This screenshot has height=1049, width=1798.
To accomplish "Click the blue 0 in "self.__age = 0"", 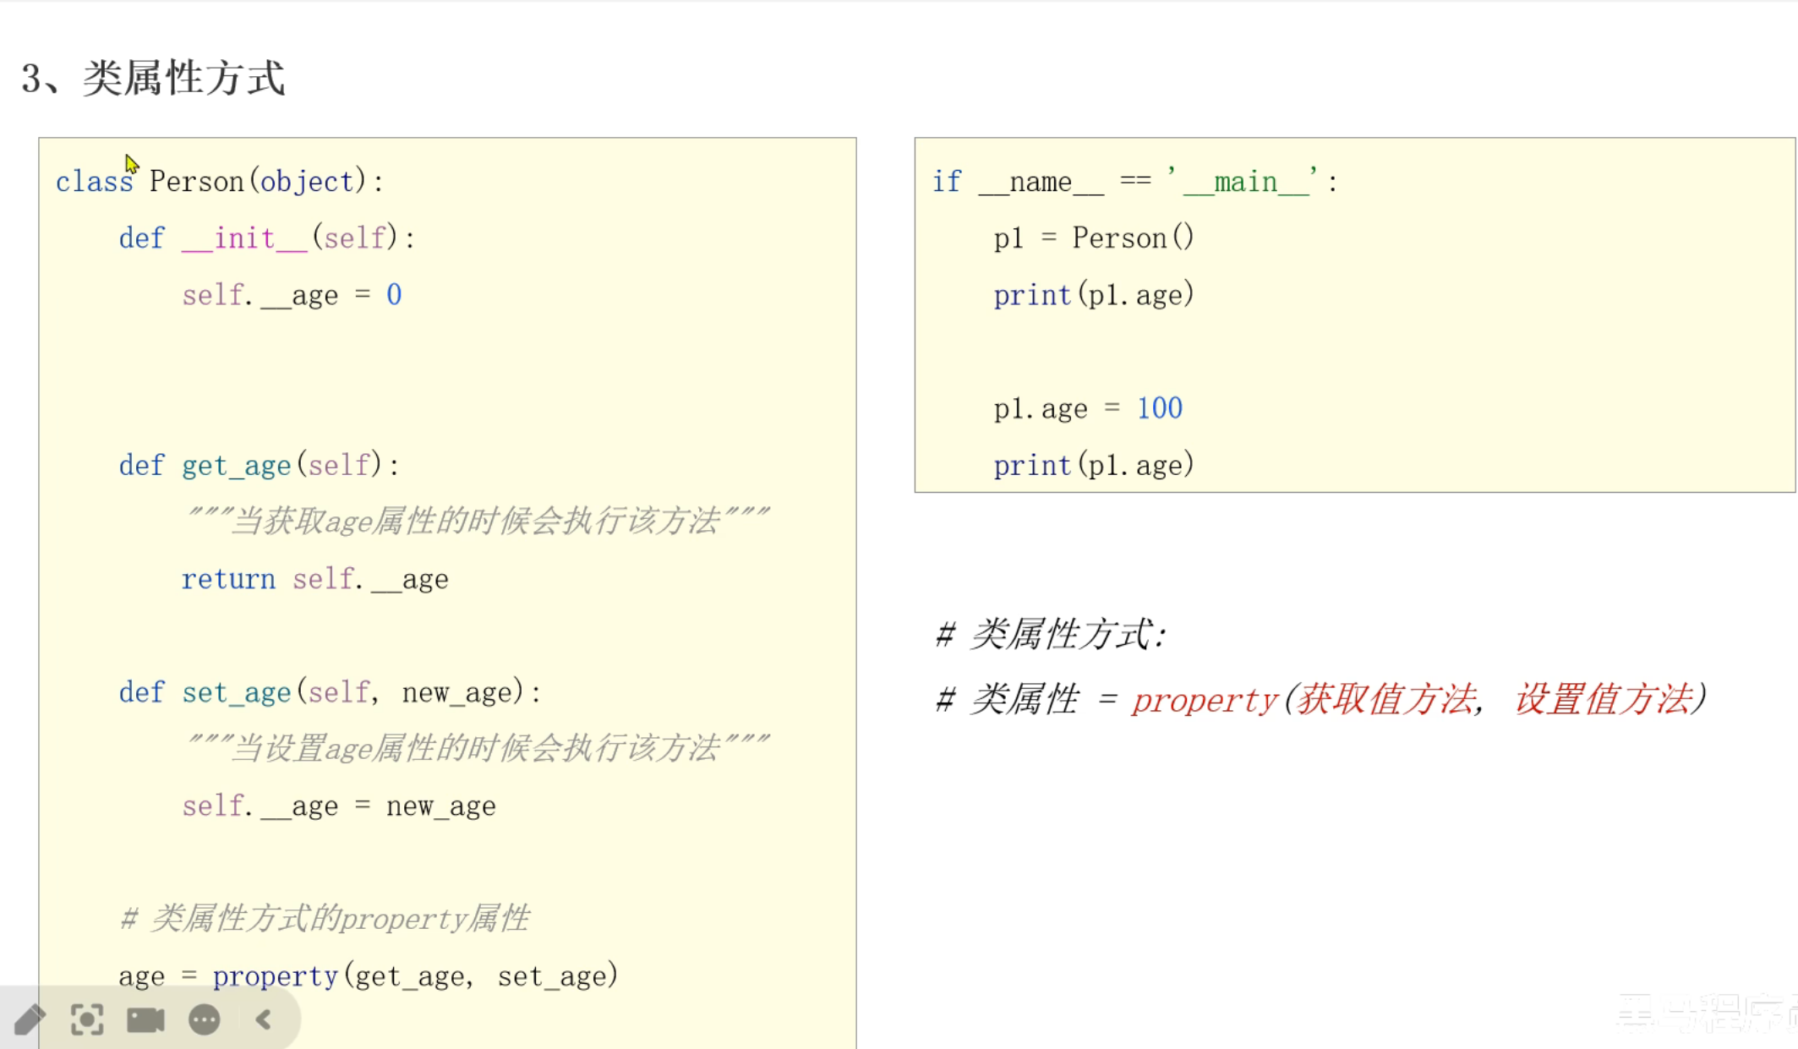I will coord(394,295).
